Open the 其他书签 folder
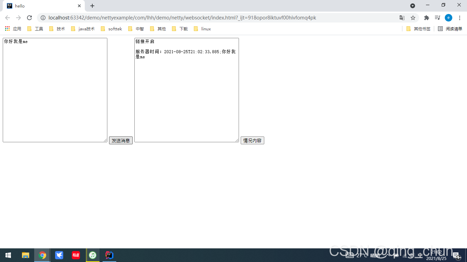 coord(418,29)
